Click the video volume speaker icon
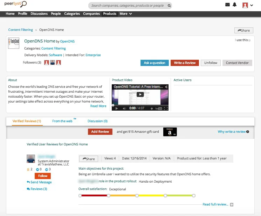Screen dimensions: 261x216 point(124,108)
